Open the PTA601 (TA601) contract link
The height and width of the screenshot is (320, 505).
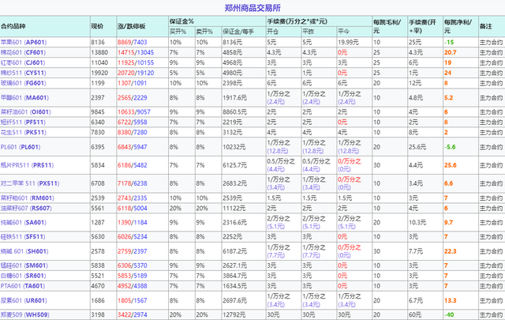point(23,286)
